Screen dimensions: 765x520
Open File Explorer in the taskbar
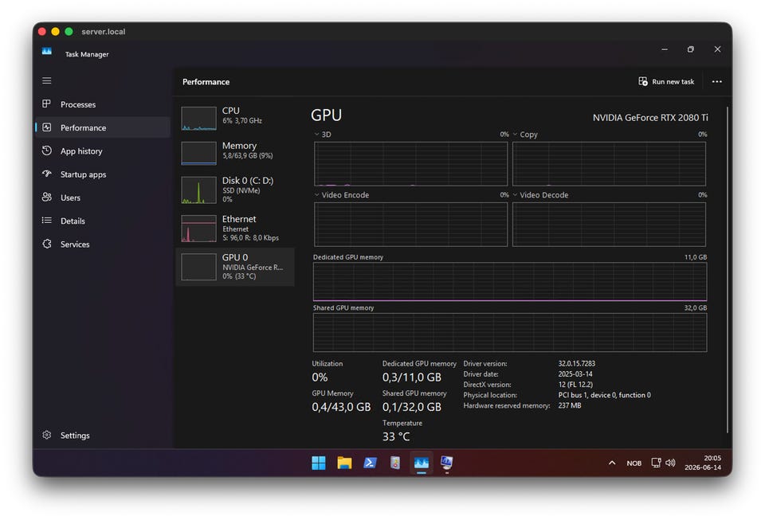click(344, 463)
